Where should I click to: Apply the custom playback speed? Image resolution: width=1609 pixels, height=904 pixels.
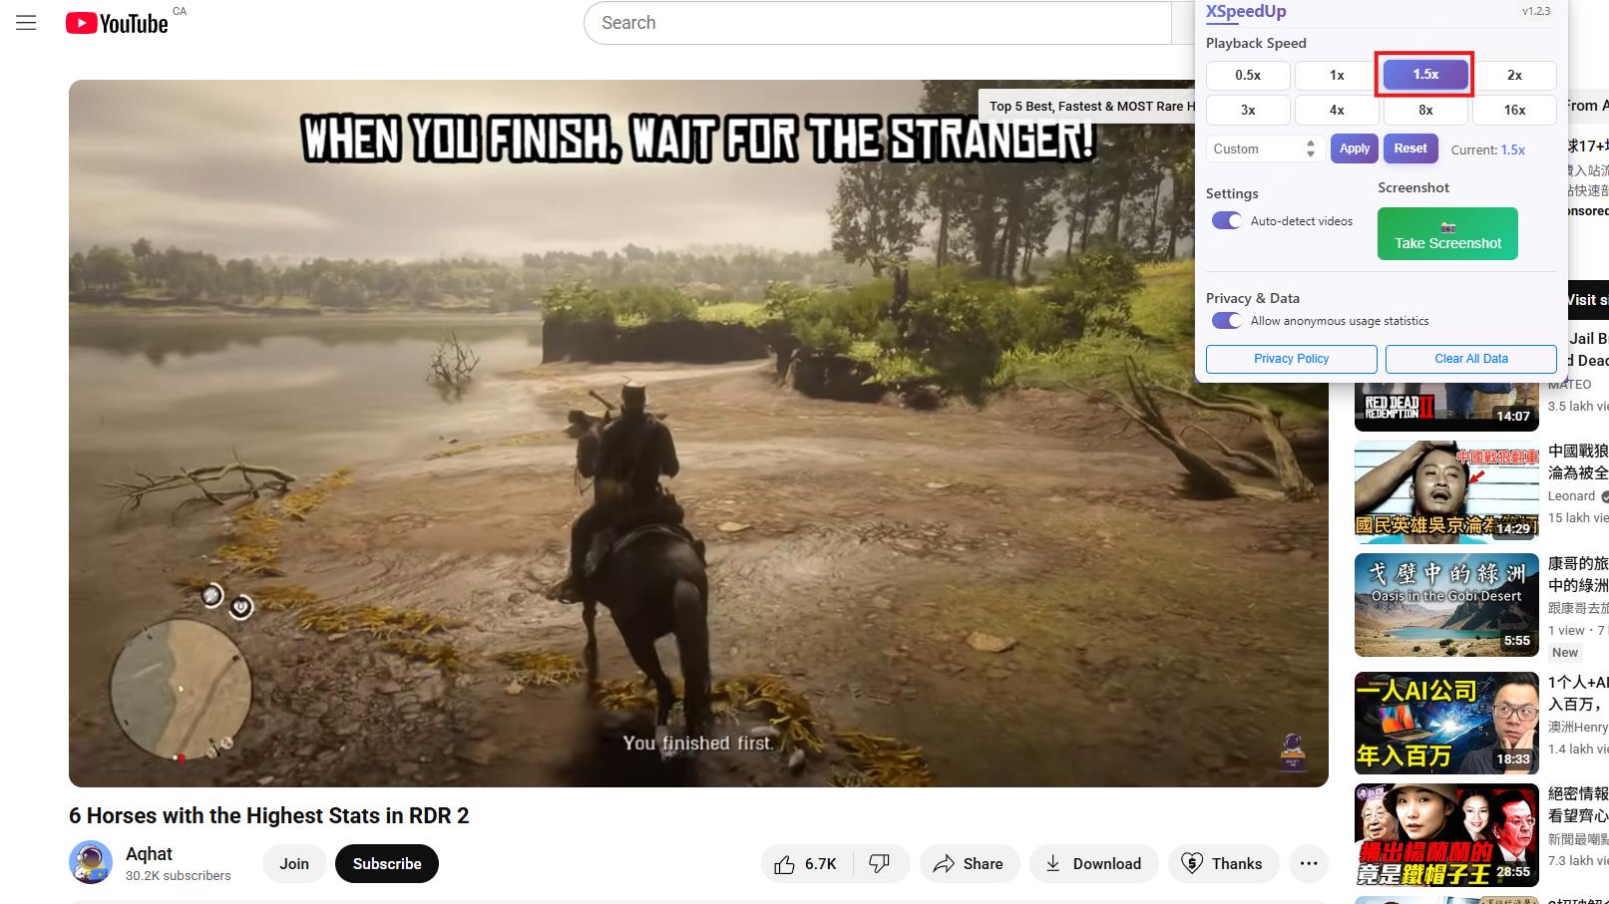click(x=1354, y=149)
